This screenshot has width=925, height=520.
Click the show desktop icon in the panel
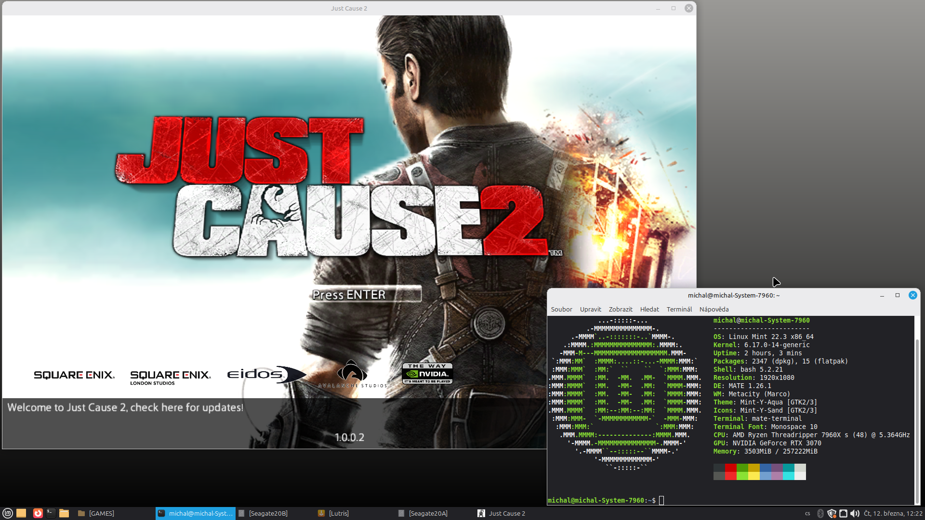(x=21, y=513)
